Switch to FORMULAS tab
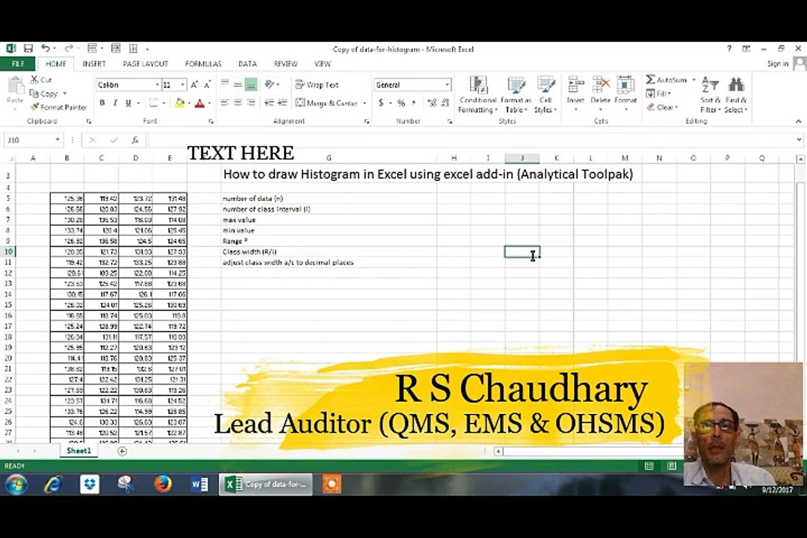The image size is (807, 538). pos(202,64)
